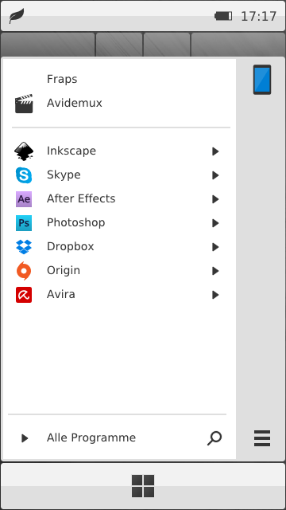Expand the Avira submenu arrow
Screen dimensions: 286x510
tap(215, 295)
